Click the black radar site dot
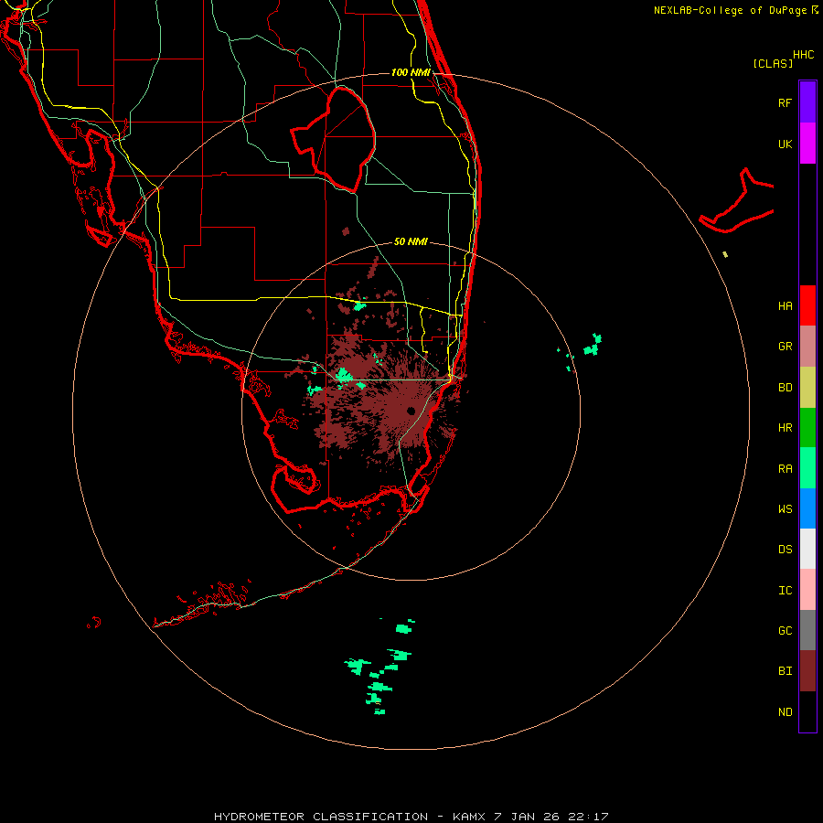 [411, 411]
